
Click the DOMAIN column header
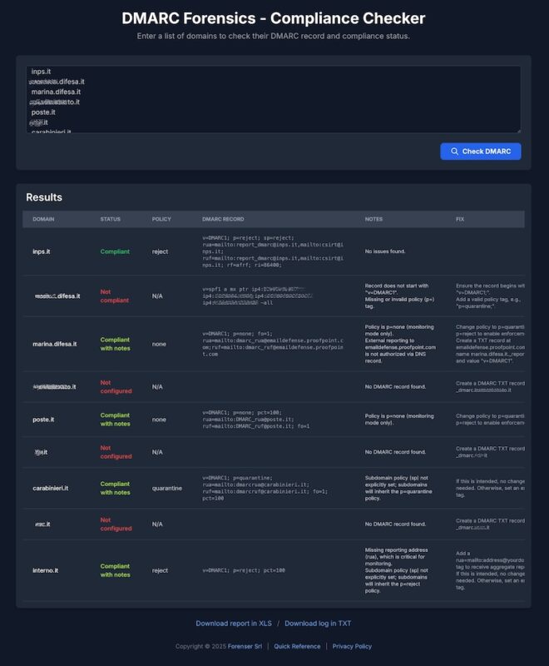click(x=43, y=219)
